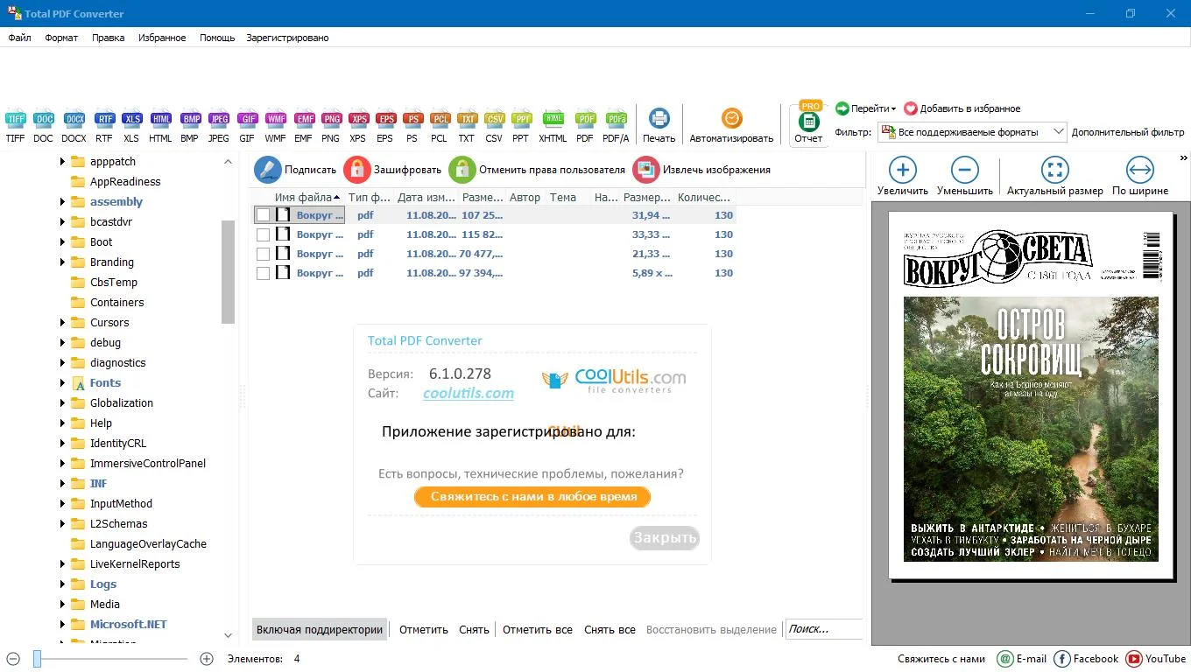
Task: Click Отметить все button
Action: 538,629
